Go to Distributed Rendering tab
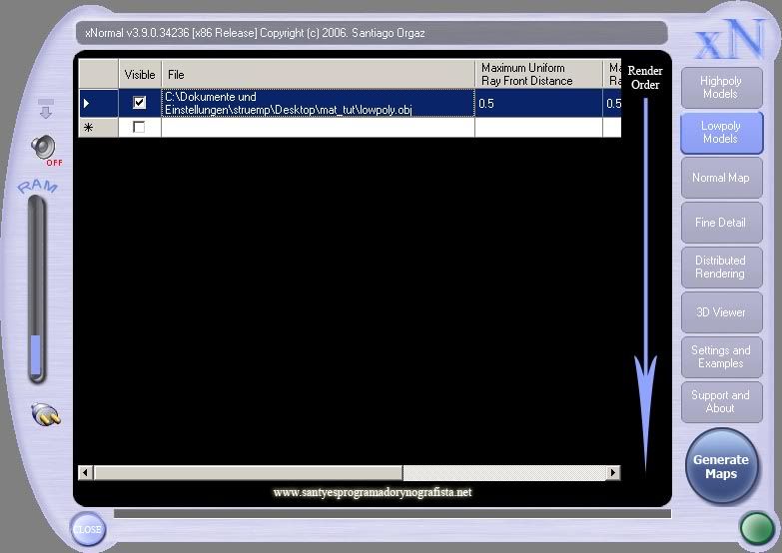The image size is (782, 553). (x=721, y=268)
